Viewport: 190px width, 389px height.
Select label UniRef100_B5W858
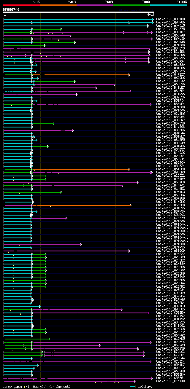pos(170,123)
